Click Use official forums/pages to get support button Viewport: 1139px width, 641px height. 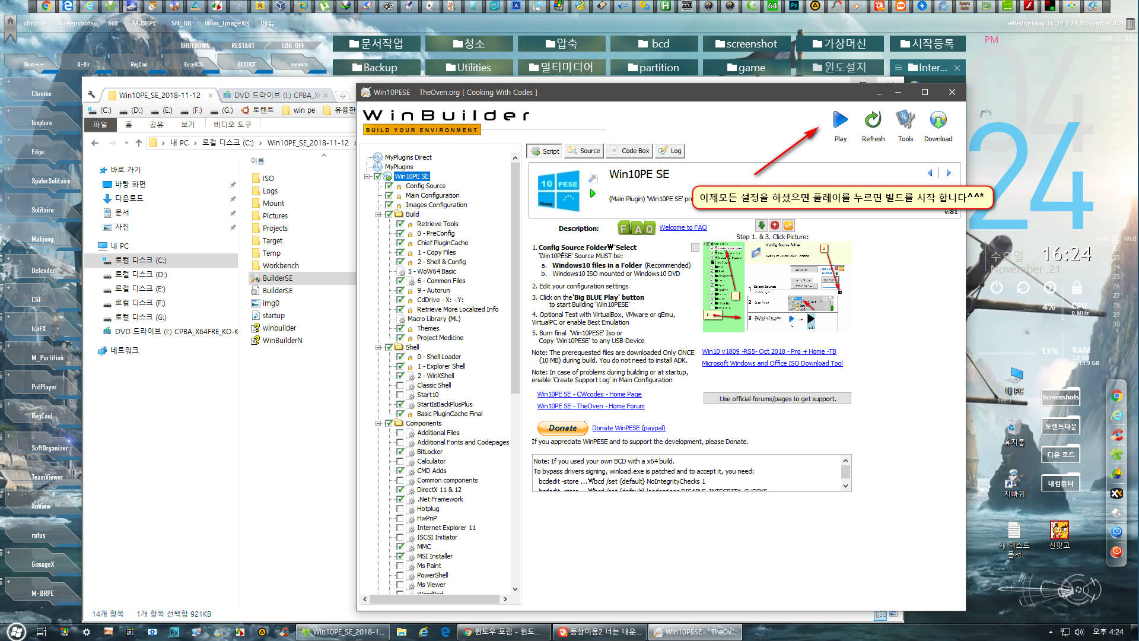777,399
